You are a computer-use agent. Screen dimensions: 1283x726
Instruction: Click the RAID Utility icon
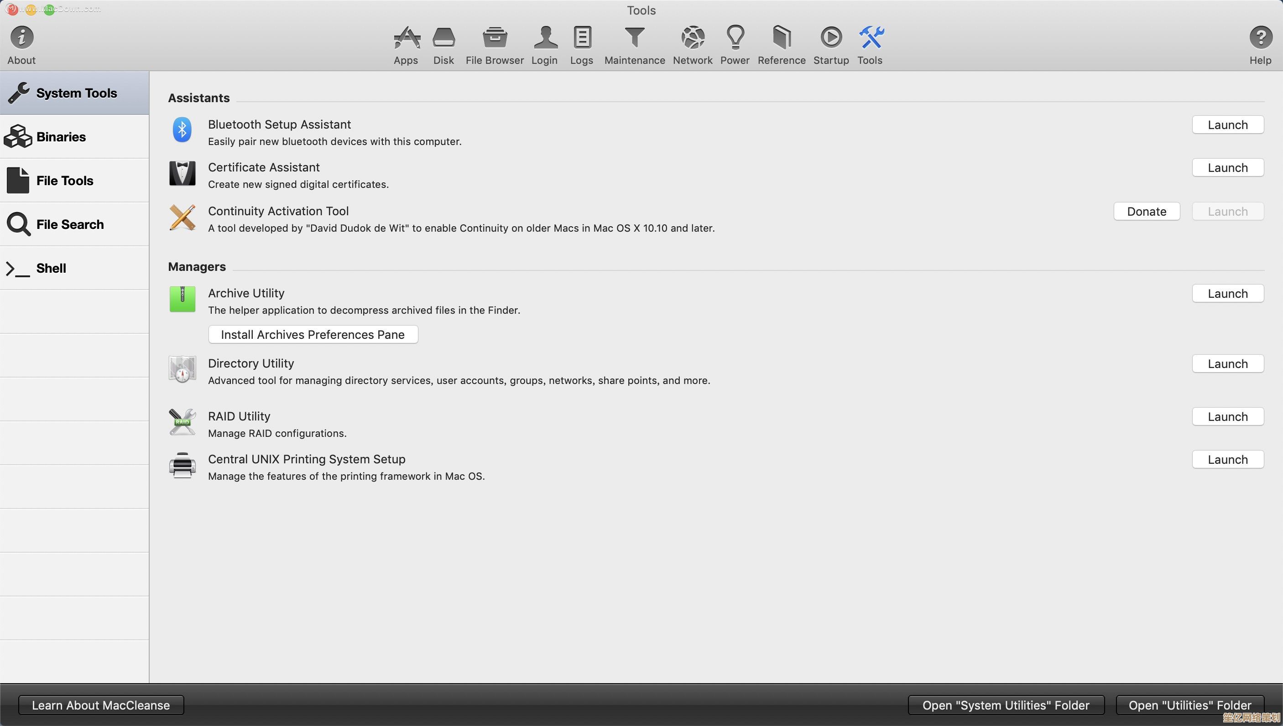tap(182, 422)
